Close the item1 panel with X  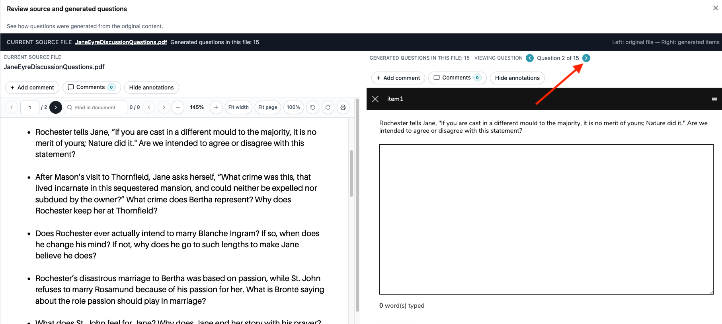(x=375, y=99)
